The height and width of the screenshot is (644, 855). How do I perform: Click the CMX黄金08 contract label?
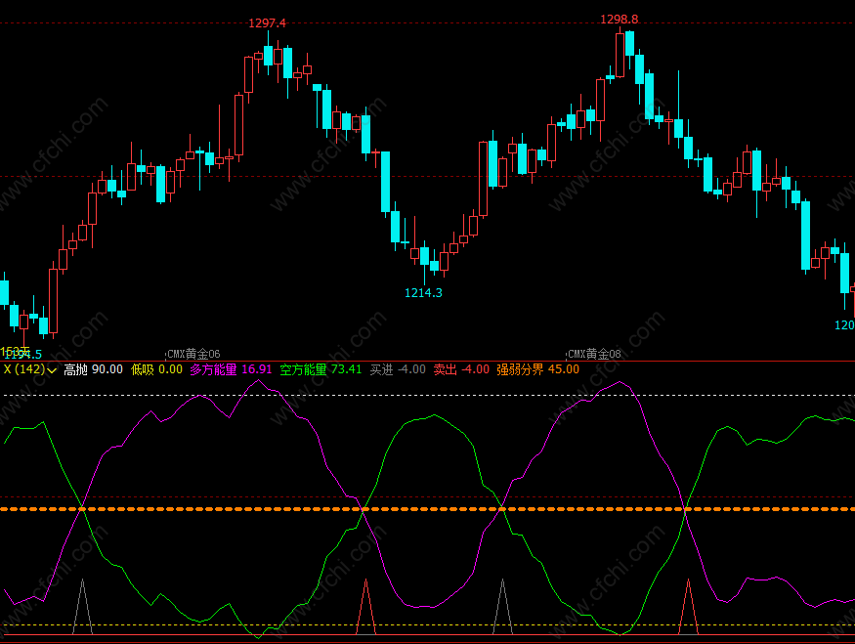click(594, 354)
